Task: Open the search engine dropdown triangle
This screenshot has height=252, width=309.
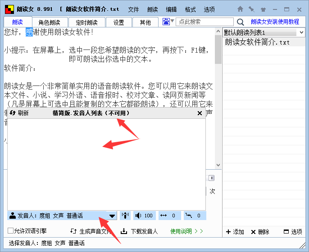Action: (x=172, y=21)
